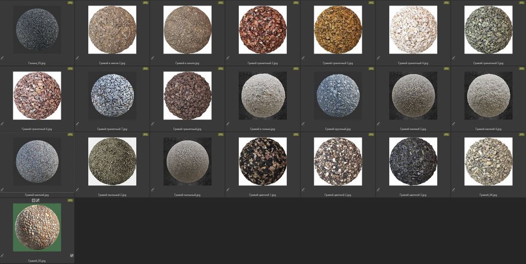Image resolution: width=526 pixels, height=264 pixels.
Task: Select the Гравий и галька.jpg thumbnail
Action: point(262,96)
